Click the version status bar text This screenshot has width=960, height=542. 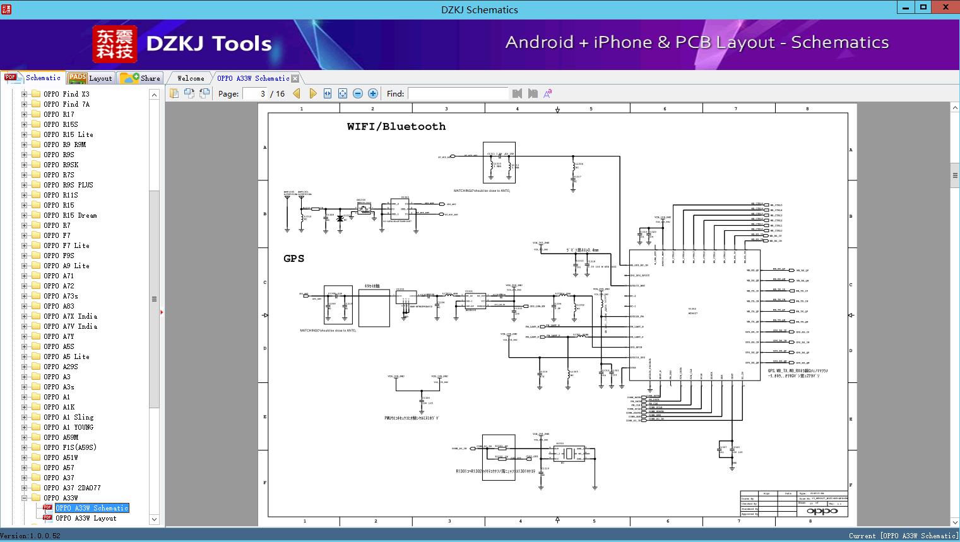coord(30,536)
